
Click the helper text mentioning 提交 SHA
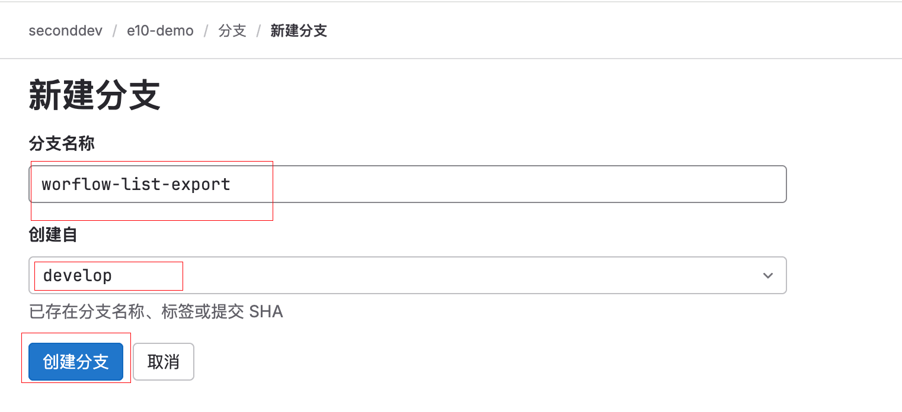click(156, 311)
